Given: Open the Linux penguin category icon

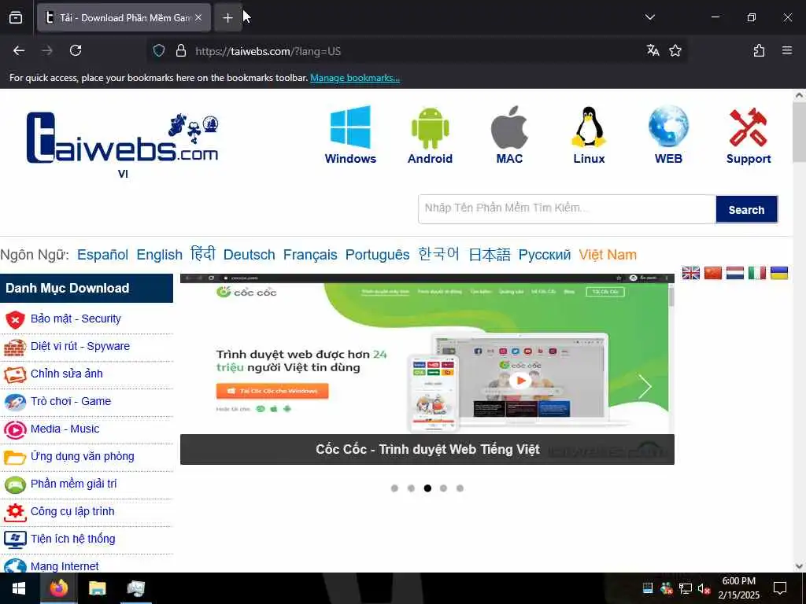Looking at the screenshot, I should pyautogui.click(x=589, y=127).
